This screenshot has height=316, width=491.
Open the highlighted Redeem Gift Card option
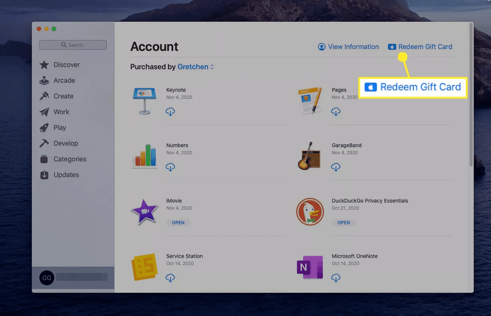coord(412,87)
